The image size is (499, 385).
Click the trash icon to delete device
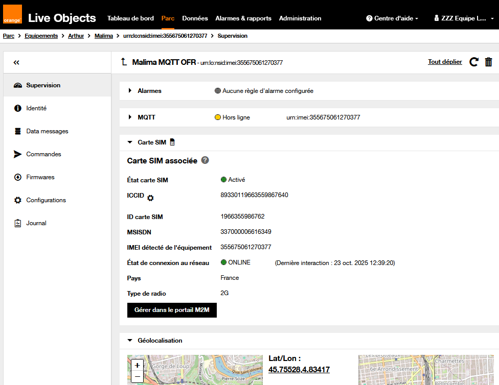(488, 62)
